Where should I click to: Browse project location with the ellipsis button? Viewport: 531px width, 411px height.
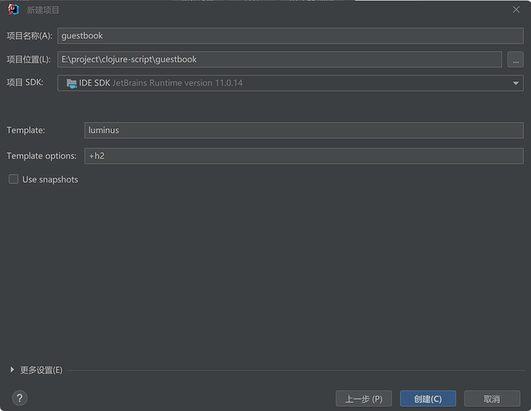tap(515, 59)
